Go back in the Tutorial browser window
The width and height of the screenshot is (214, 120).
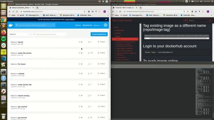[113, 12]
